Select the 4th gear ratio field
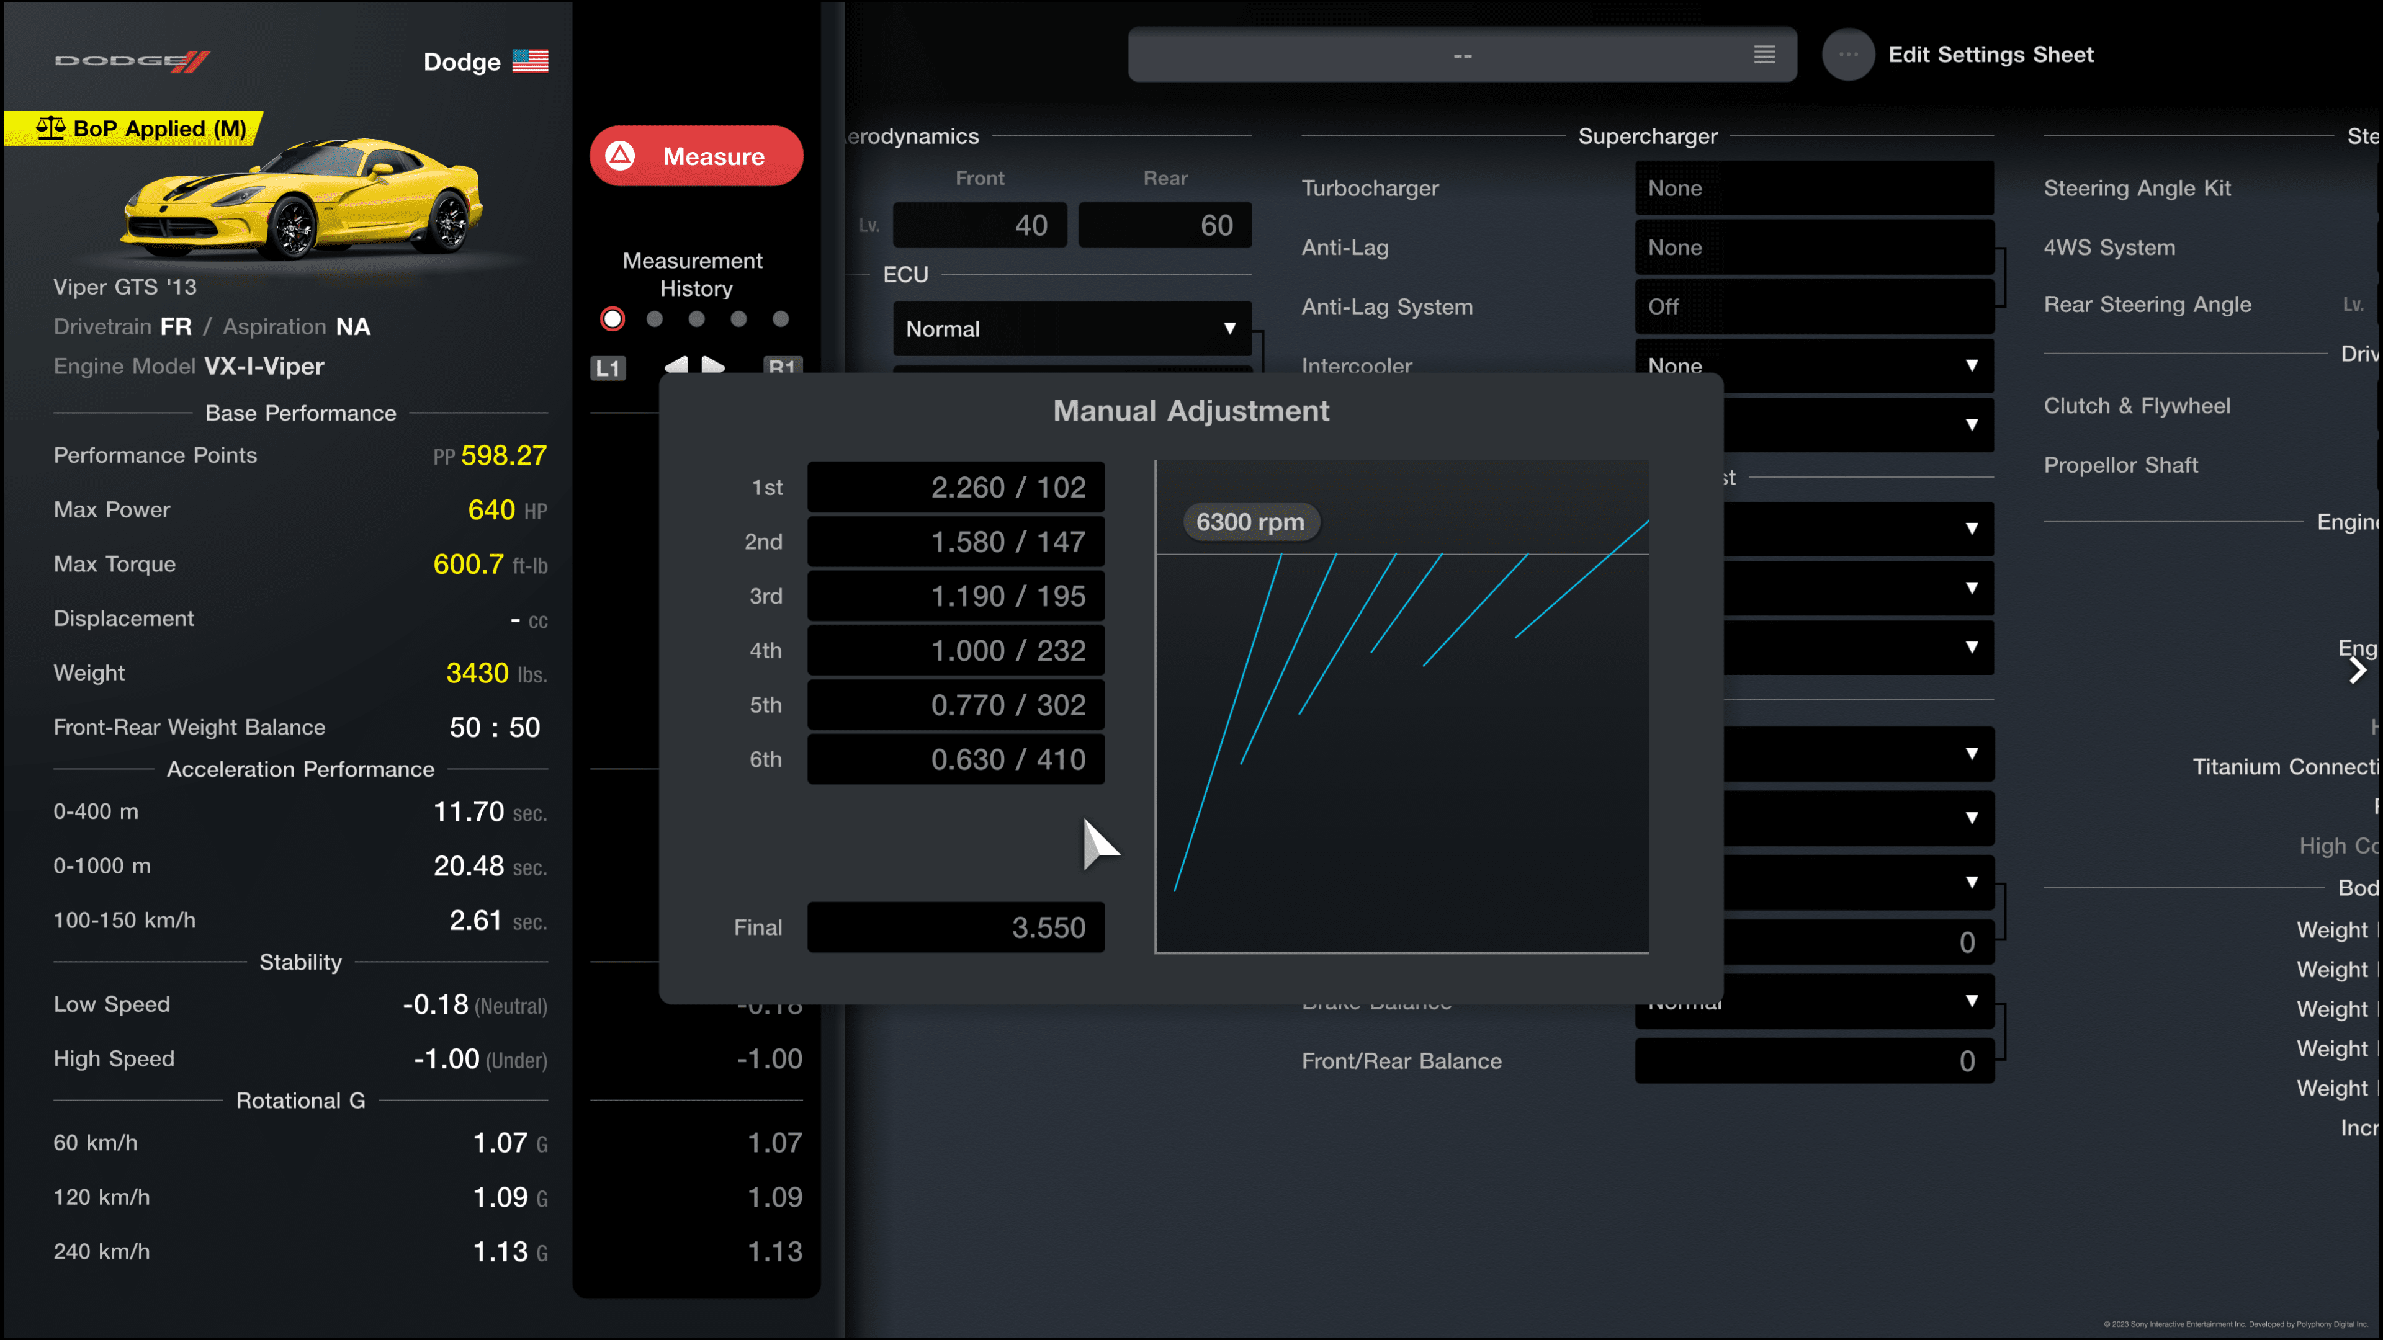 pyautogui.click(x=956, y=651)
